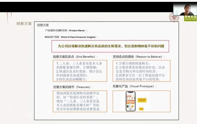
Task: Click the POV sentence 为公司白领解决快速购买有品质的生鲜需求
Action: [x=111, y=46]
